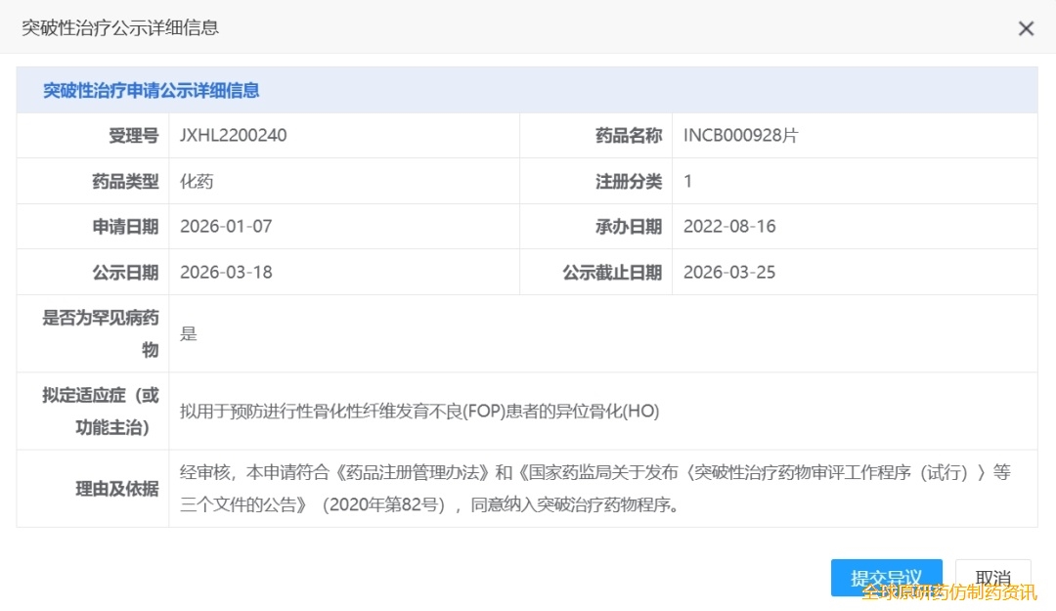Viewport: 1056px width, 611px height.
Task: Click the deadline date 2026-03-25
Action: (729, 272)
